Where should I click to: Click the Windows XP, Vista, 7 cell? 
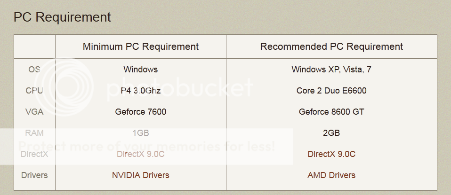pos(331,70)
